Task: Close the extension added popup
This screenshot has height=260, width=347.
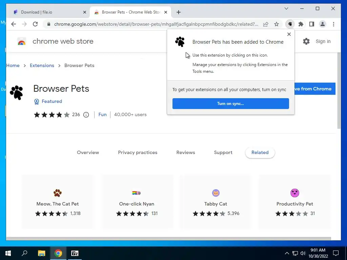Action: point(289,34)
